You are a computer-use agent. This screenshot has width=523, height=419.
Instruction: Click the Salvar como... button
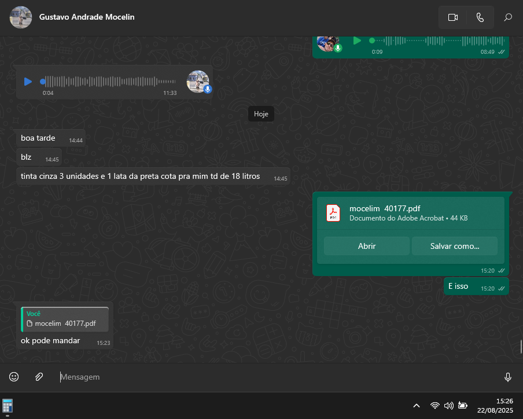click(x=454, y=246)
